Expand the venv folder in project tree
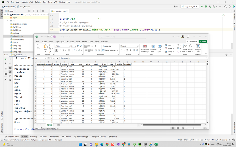The width and height of the screenshot is (236, 147). pos(8,18)
